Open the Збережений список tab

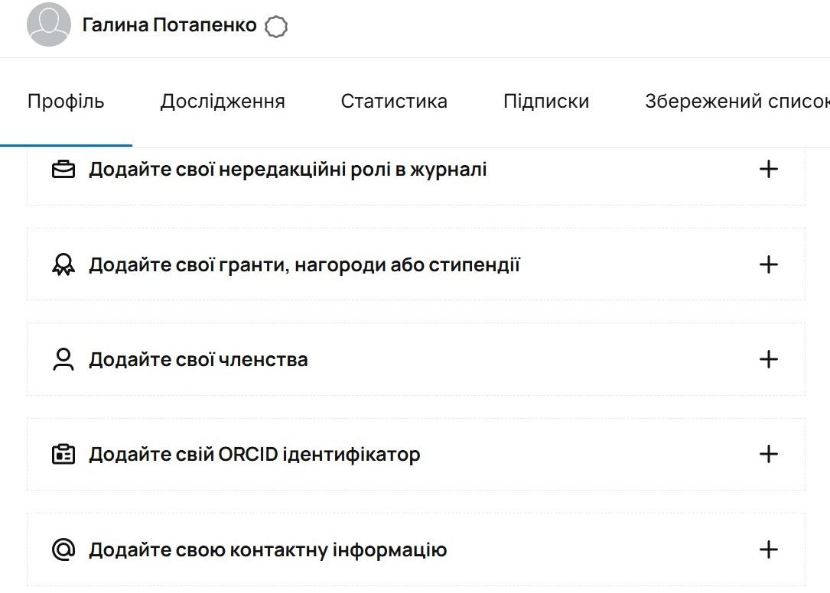click(736, 102)
